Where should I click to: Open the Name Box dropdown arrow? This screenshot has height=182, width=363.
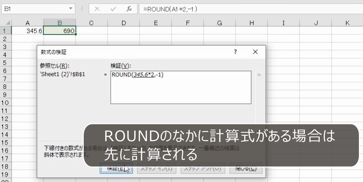71,9
